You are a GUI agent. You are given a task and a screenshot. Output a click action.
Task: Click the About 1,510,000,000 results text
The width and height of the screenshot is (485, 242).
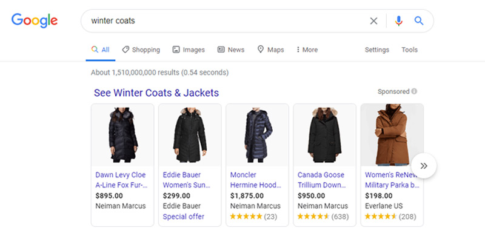point(159,73)
